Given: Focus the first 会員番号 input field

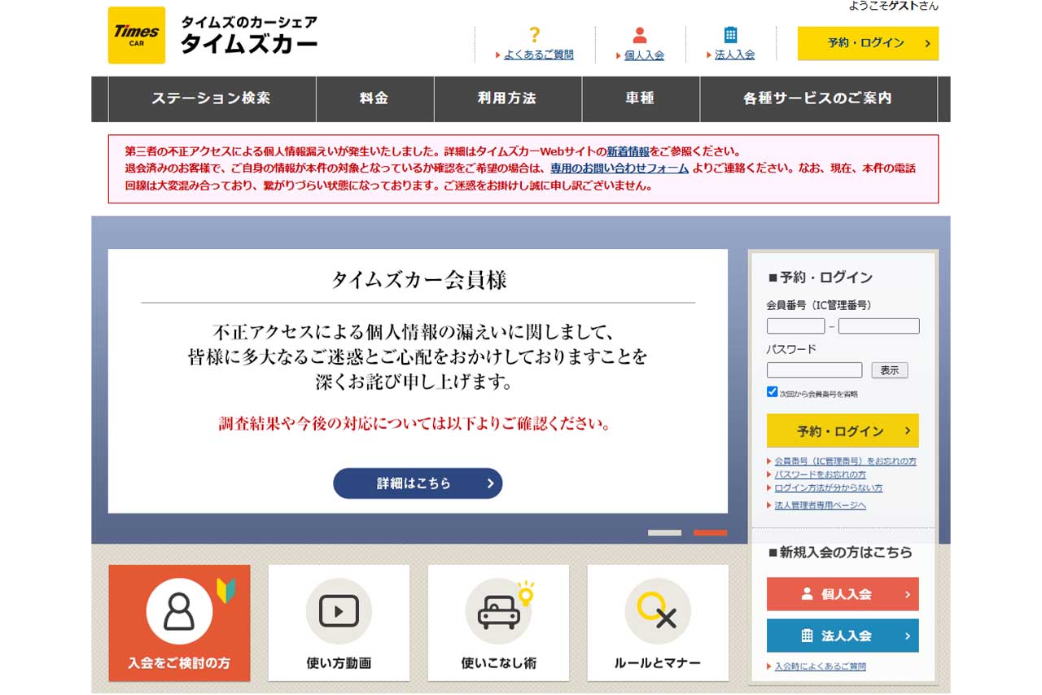Looking at the screenshot, I should pyautogui.click(x=796, y=326).
